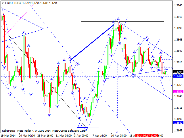
Task: Select the blue 1.3784 price label
Action: [178, 76]
